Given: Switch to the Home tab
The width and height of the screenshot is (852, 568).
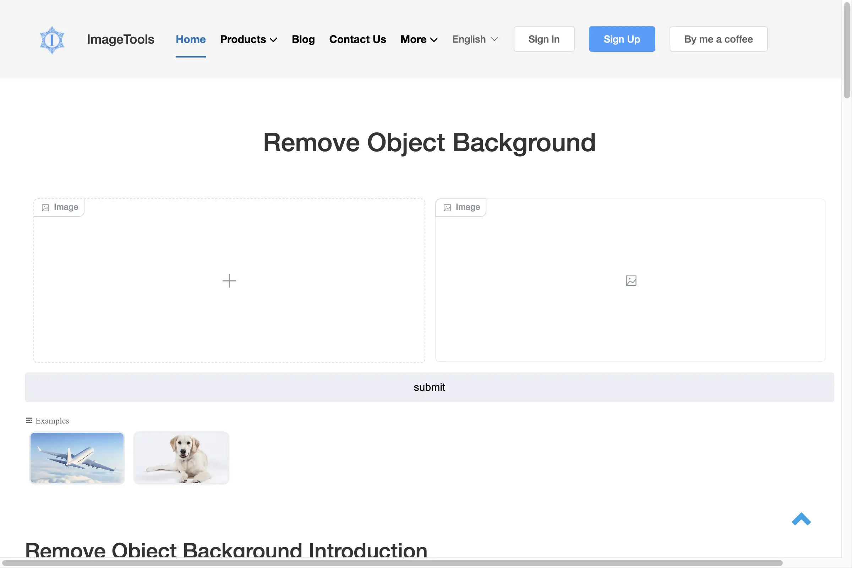Looking at the screenshot, I should click(x=191, y=39).
